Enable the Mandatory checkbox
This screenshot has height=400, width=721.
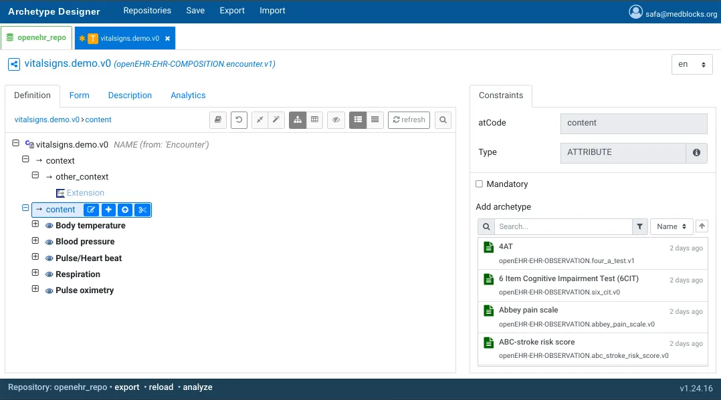479,184
